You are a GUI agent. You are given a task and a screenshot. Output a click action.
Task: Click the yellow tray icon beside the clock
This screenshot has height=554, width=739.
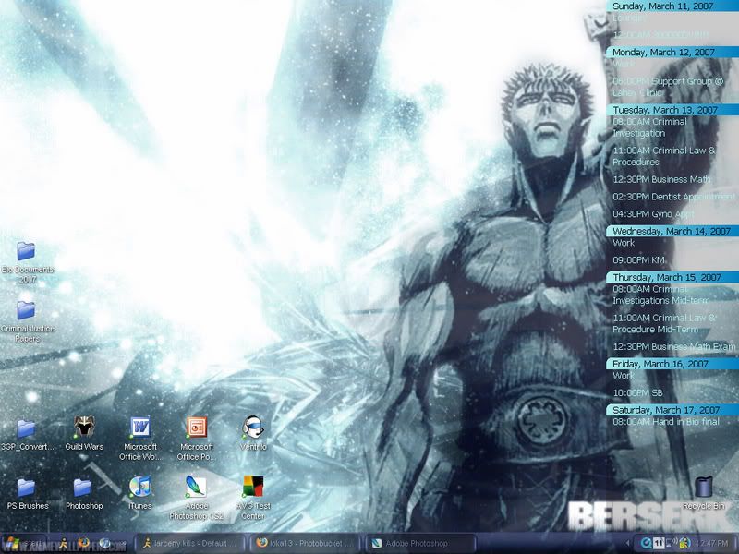684,544
